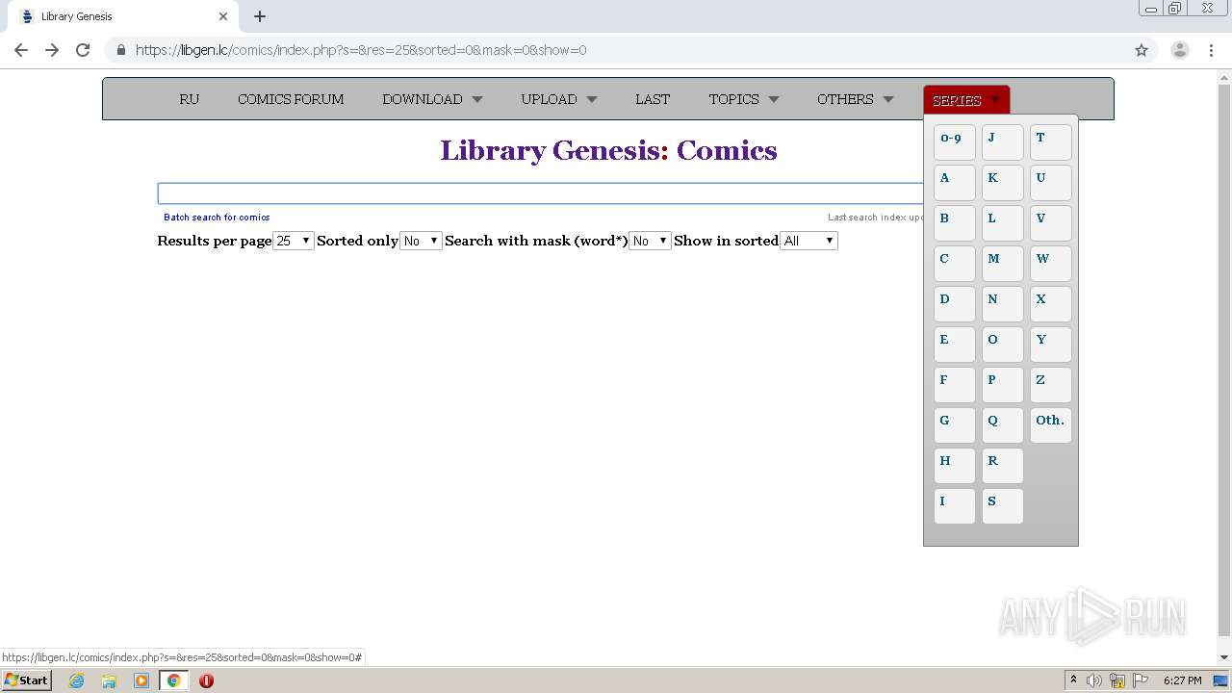Image resolution: width=1232 pixels, height=693 pixels.
Task: Expand the DOWNLOAD menu
Action: coord(432,99)
